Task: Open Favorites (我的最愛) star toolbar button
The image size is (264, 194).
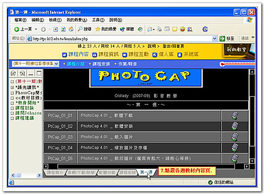Action: pos(106,29)
